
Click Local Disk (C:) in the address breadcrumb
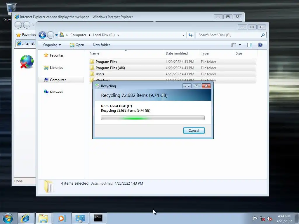point(104,35)
